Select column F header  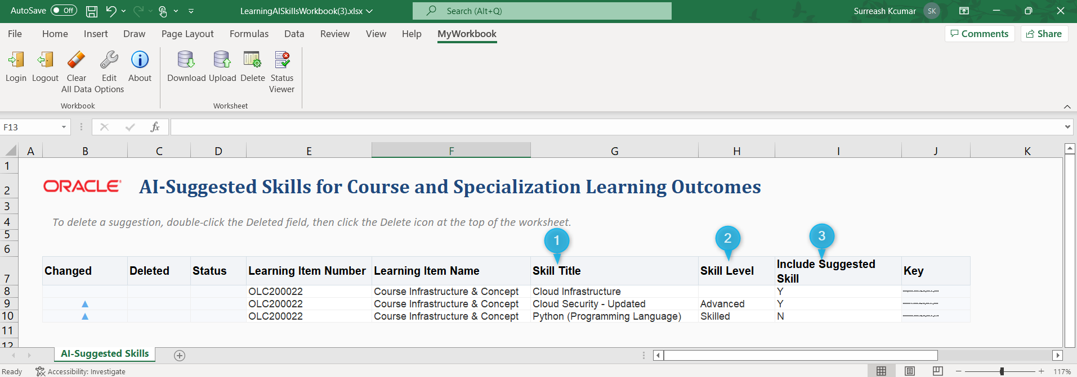[x=451, y=151]
